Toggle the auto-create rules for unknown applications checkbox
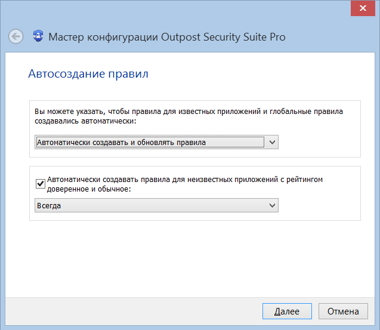The image size is (380, 330). pyautogui.click(x=41, y=184)
